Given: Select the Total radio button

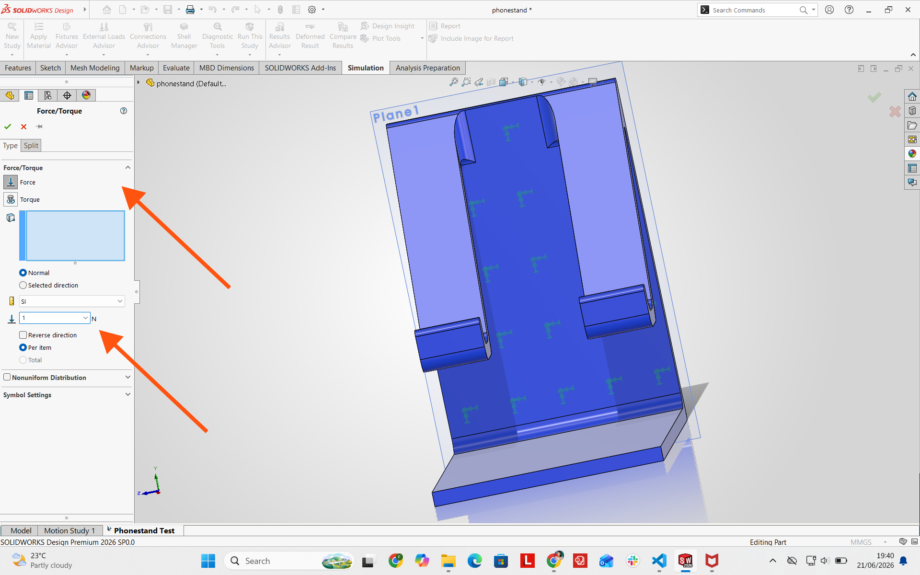Looking at the screenshot, I should 23,360.
